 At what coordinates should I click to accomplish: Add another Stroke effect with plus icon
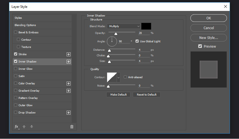pos(69,54)
